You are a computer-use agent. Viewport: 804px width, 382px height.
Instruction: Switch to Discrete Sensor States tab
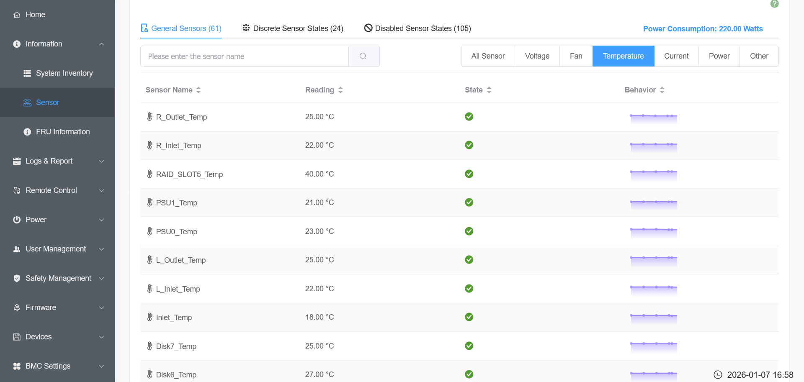[293, 28]
